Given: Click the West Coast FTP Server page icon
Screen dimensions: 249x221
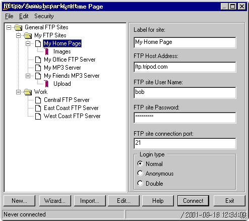Looking at the screenshot, I should pyautogui.click(x=38, y=116).
